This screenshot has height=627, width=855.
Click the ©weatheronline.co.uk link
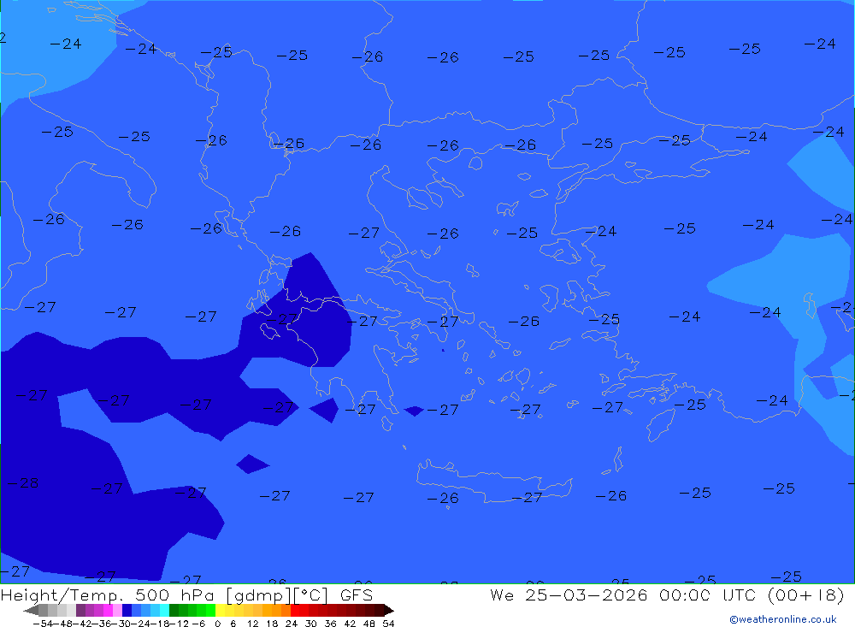coord(783,619)
